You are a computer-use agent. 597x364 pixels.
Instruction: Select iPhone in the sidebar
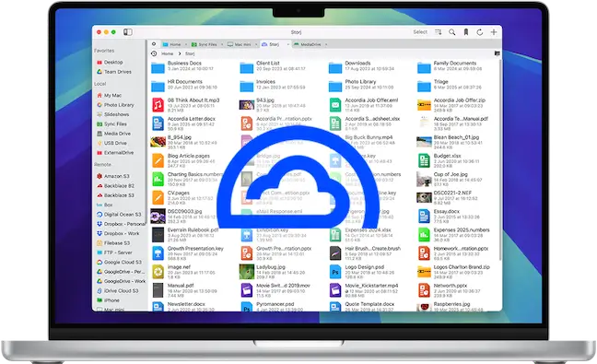tap(108, 300)
